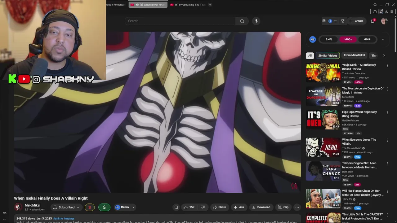Open options for Youjo Senki video
The image size is (397, 223).
387,65
